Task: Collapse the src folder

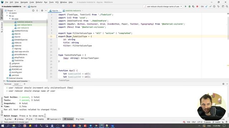Action: pos(7,16)
